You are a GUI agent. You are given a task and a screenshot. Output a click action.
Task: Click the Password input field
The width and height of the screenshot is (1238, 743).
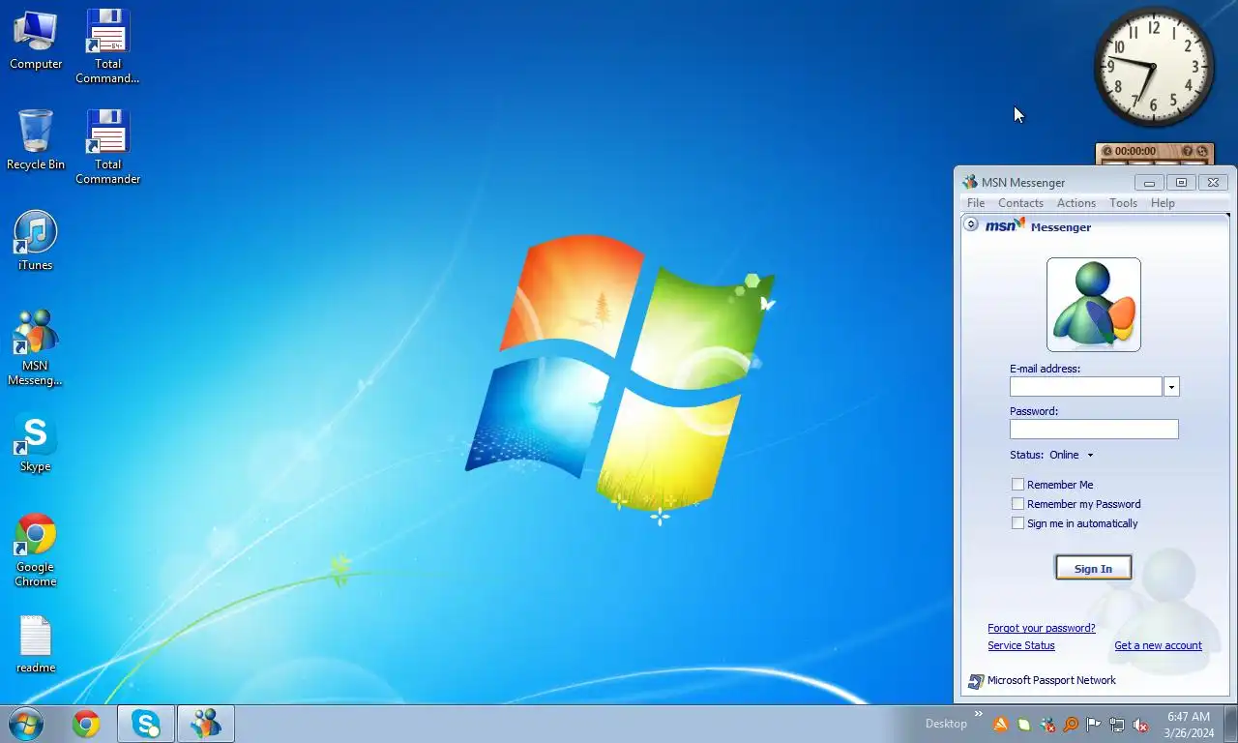click(1094, 430)
